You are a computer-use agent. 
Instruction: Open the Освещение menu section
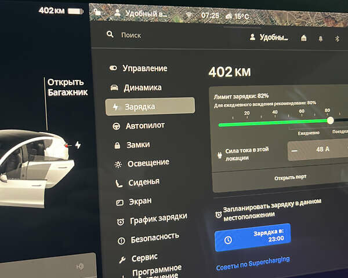(142, 163)
